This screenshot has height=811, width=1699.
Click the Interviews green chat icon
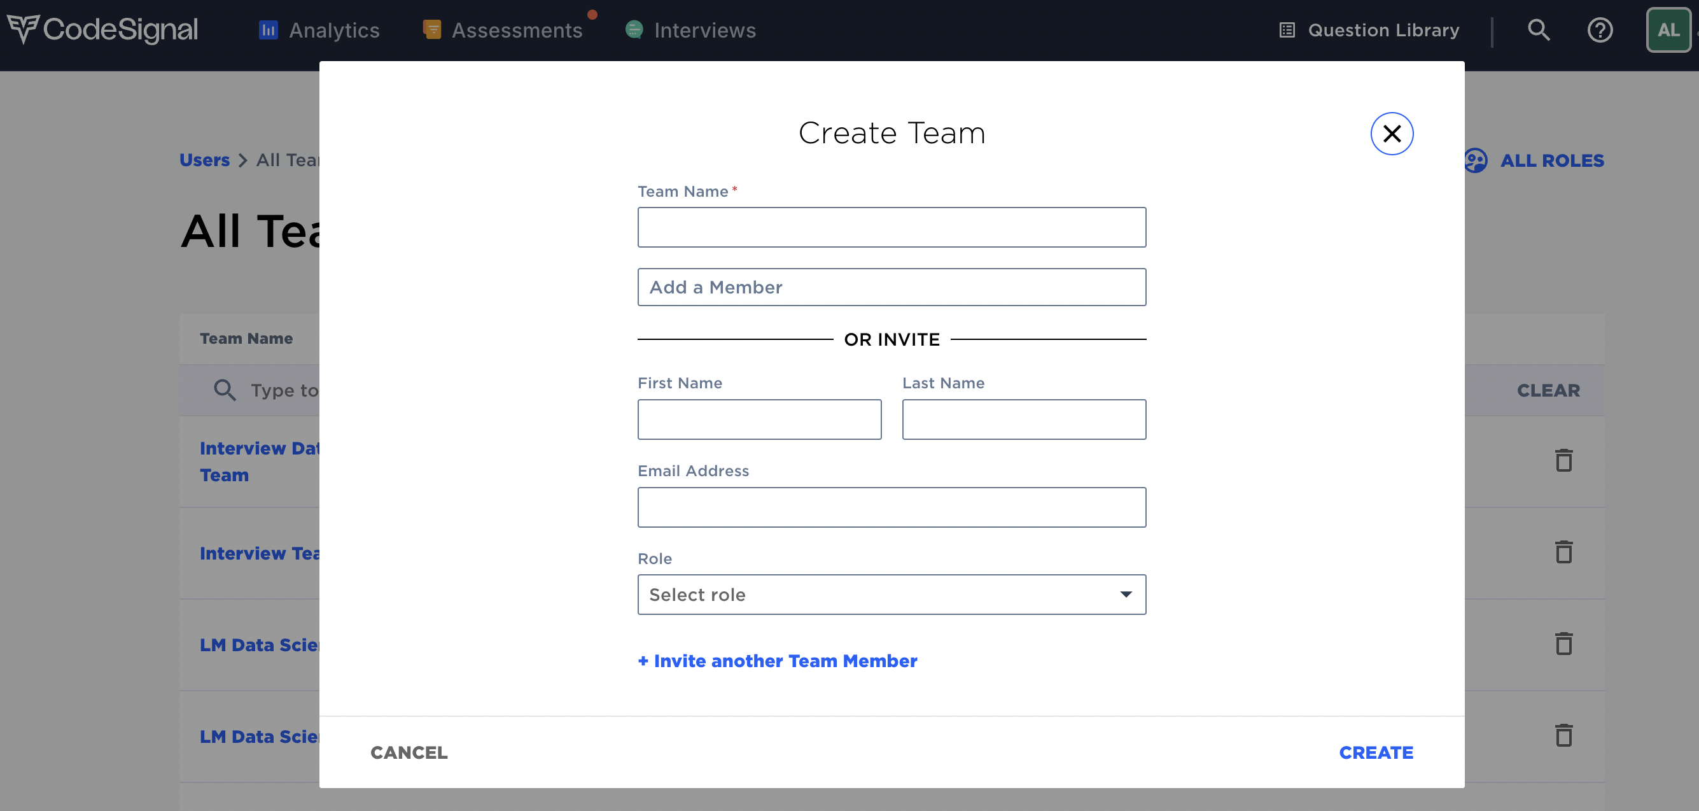point(634,30)
